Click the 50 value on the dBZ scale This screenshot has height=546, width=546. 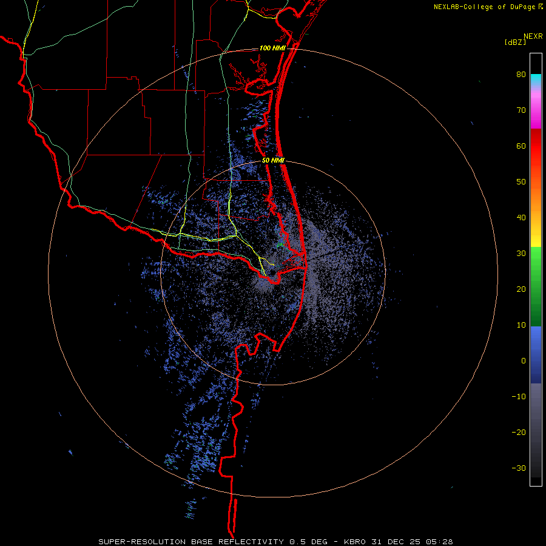521,182
